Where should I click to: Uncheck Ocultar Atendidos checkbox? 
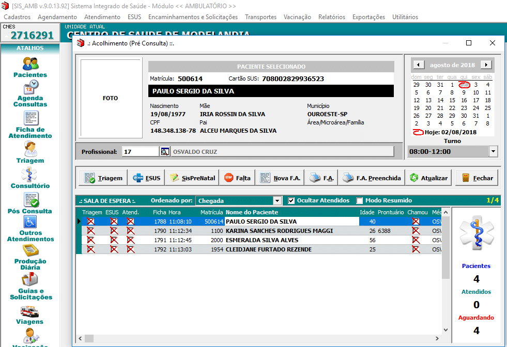pos(291,200)
